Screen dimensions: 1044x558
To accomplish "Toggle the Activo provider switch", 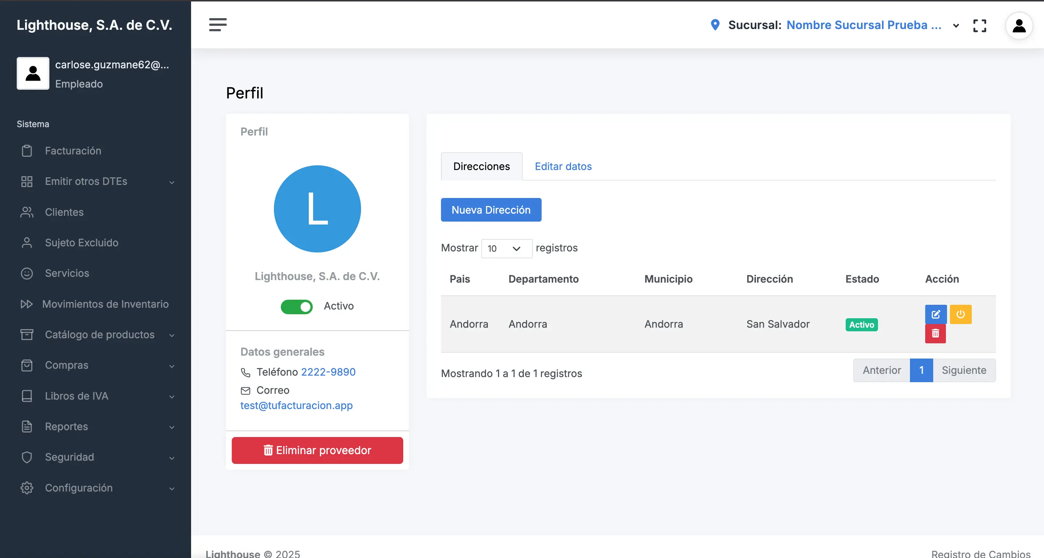I will pos(297,307).
